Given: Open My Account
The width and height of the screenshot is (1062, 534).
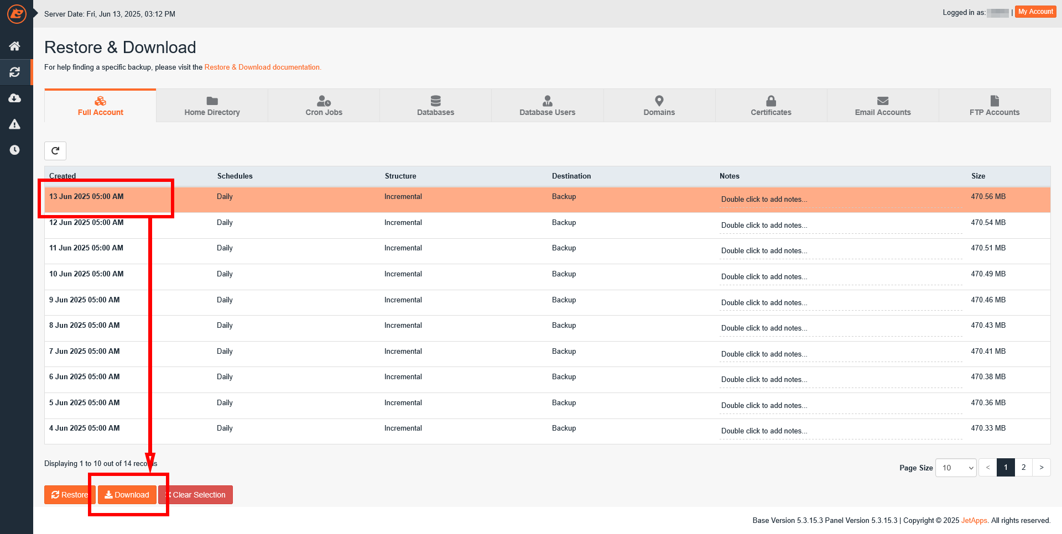Looking at the screenshot, I should [1035, 11].
